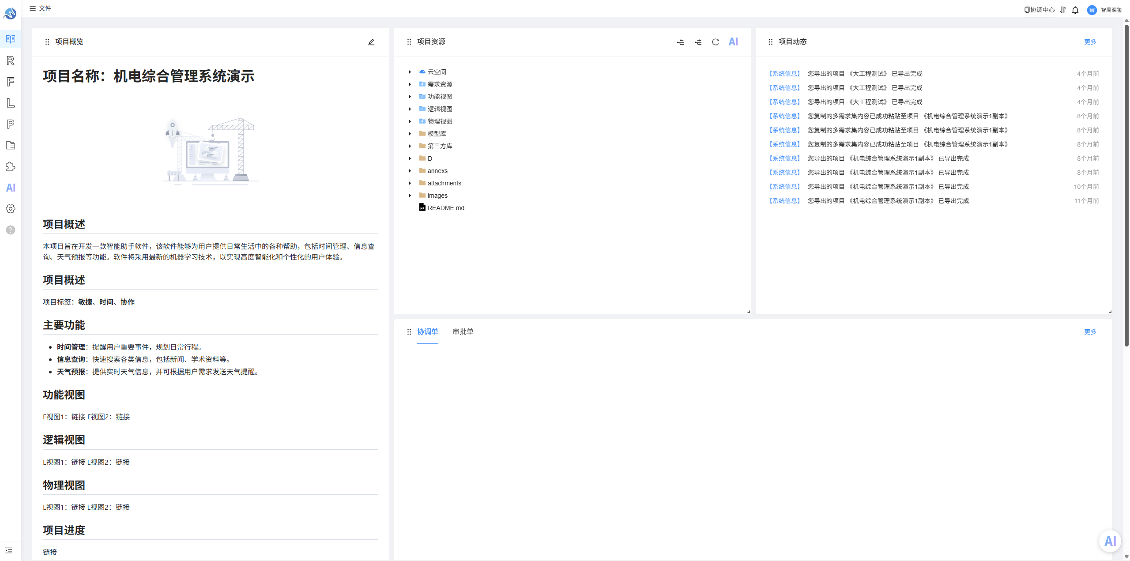
Task: Open the L logic view in sidebar
Action: click(x=11, y=103)
